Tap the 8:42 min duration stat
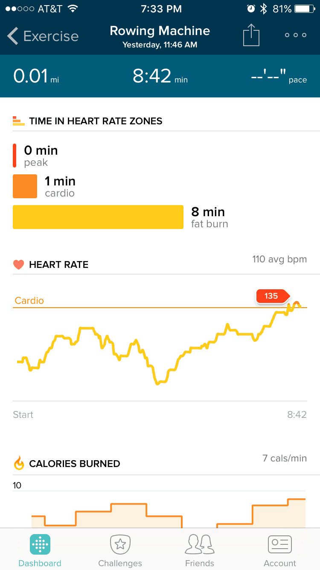 pyautogui.click(x=160, y=76)
